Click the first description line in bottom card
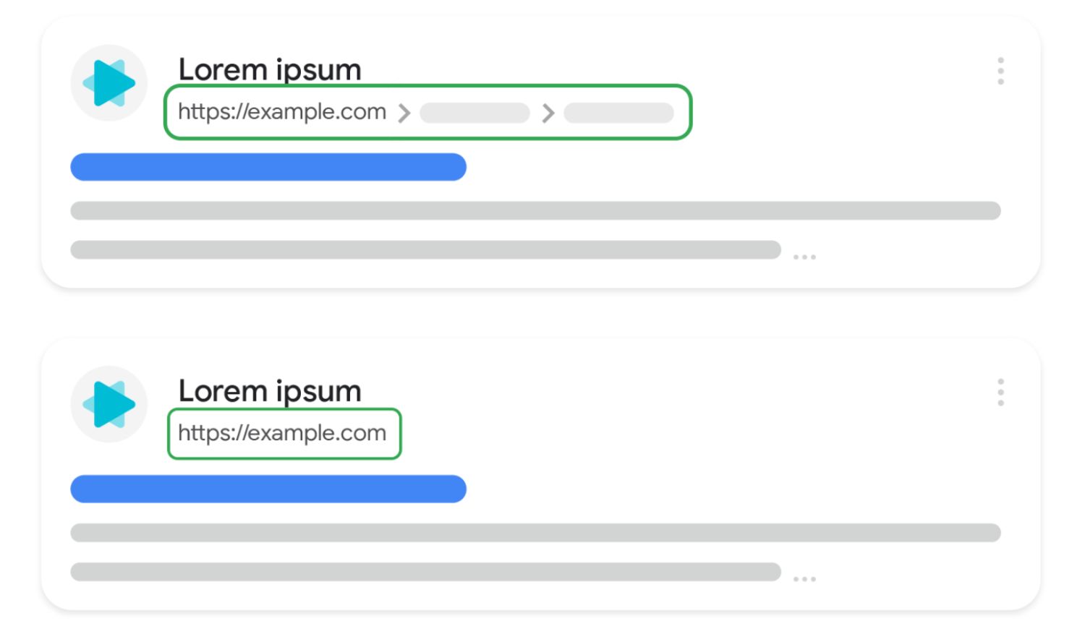Viewport: 1085px width, 621px height. tap(535, 533)
